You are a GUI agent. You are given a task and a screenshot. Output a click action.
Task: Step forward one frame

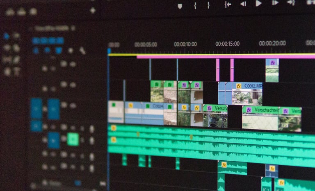pos(275,3)
